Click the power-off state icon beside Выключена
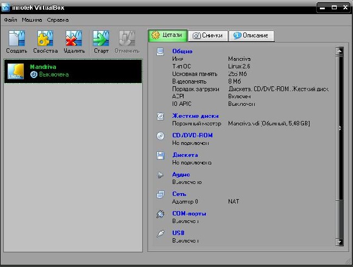Image resolution: width=353 pixels, height=267 pixels. click(34, 74)
